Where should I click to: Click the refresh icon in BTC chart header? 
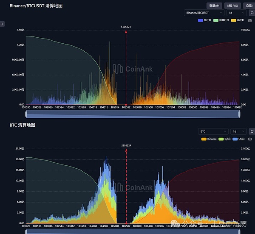click(252, 131)
